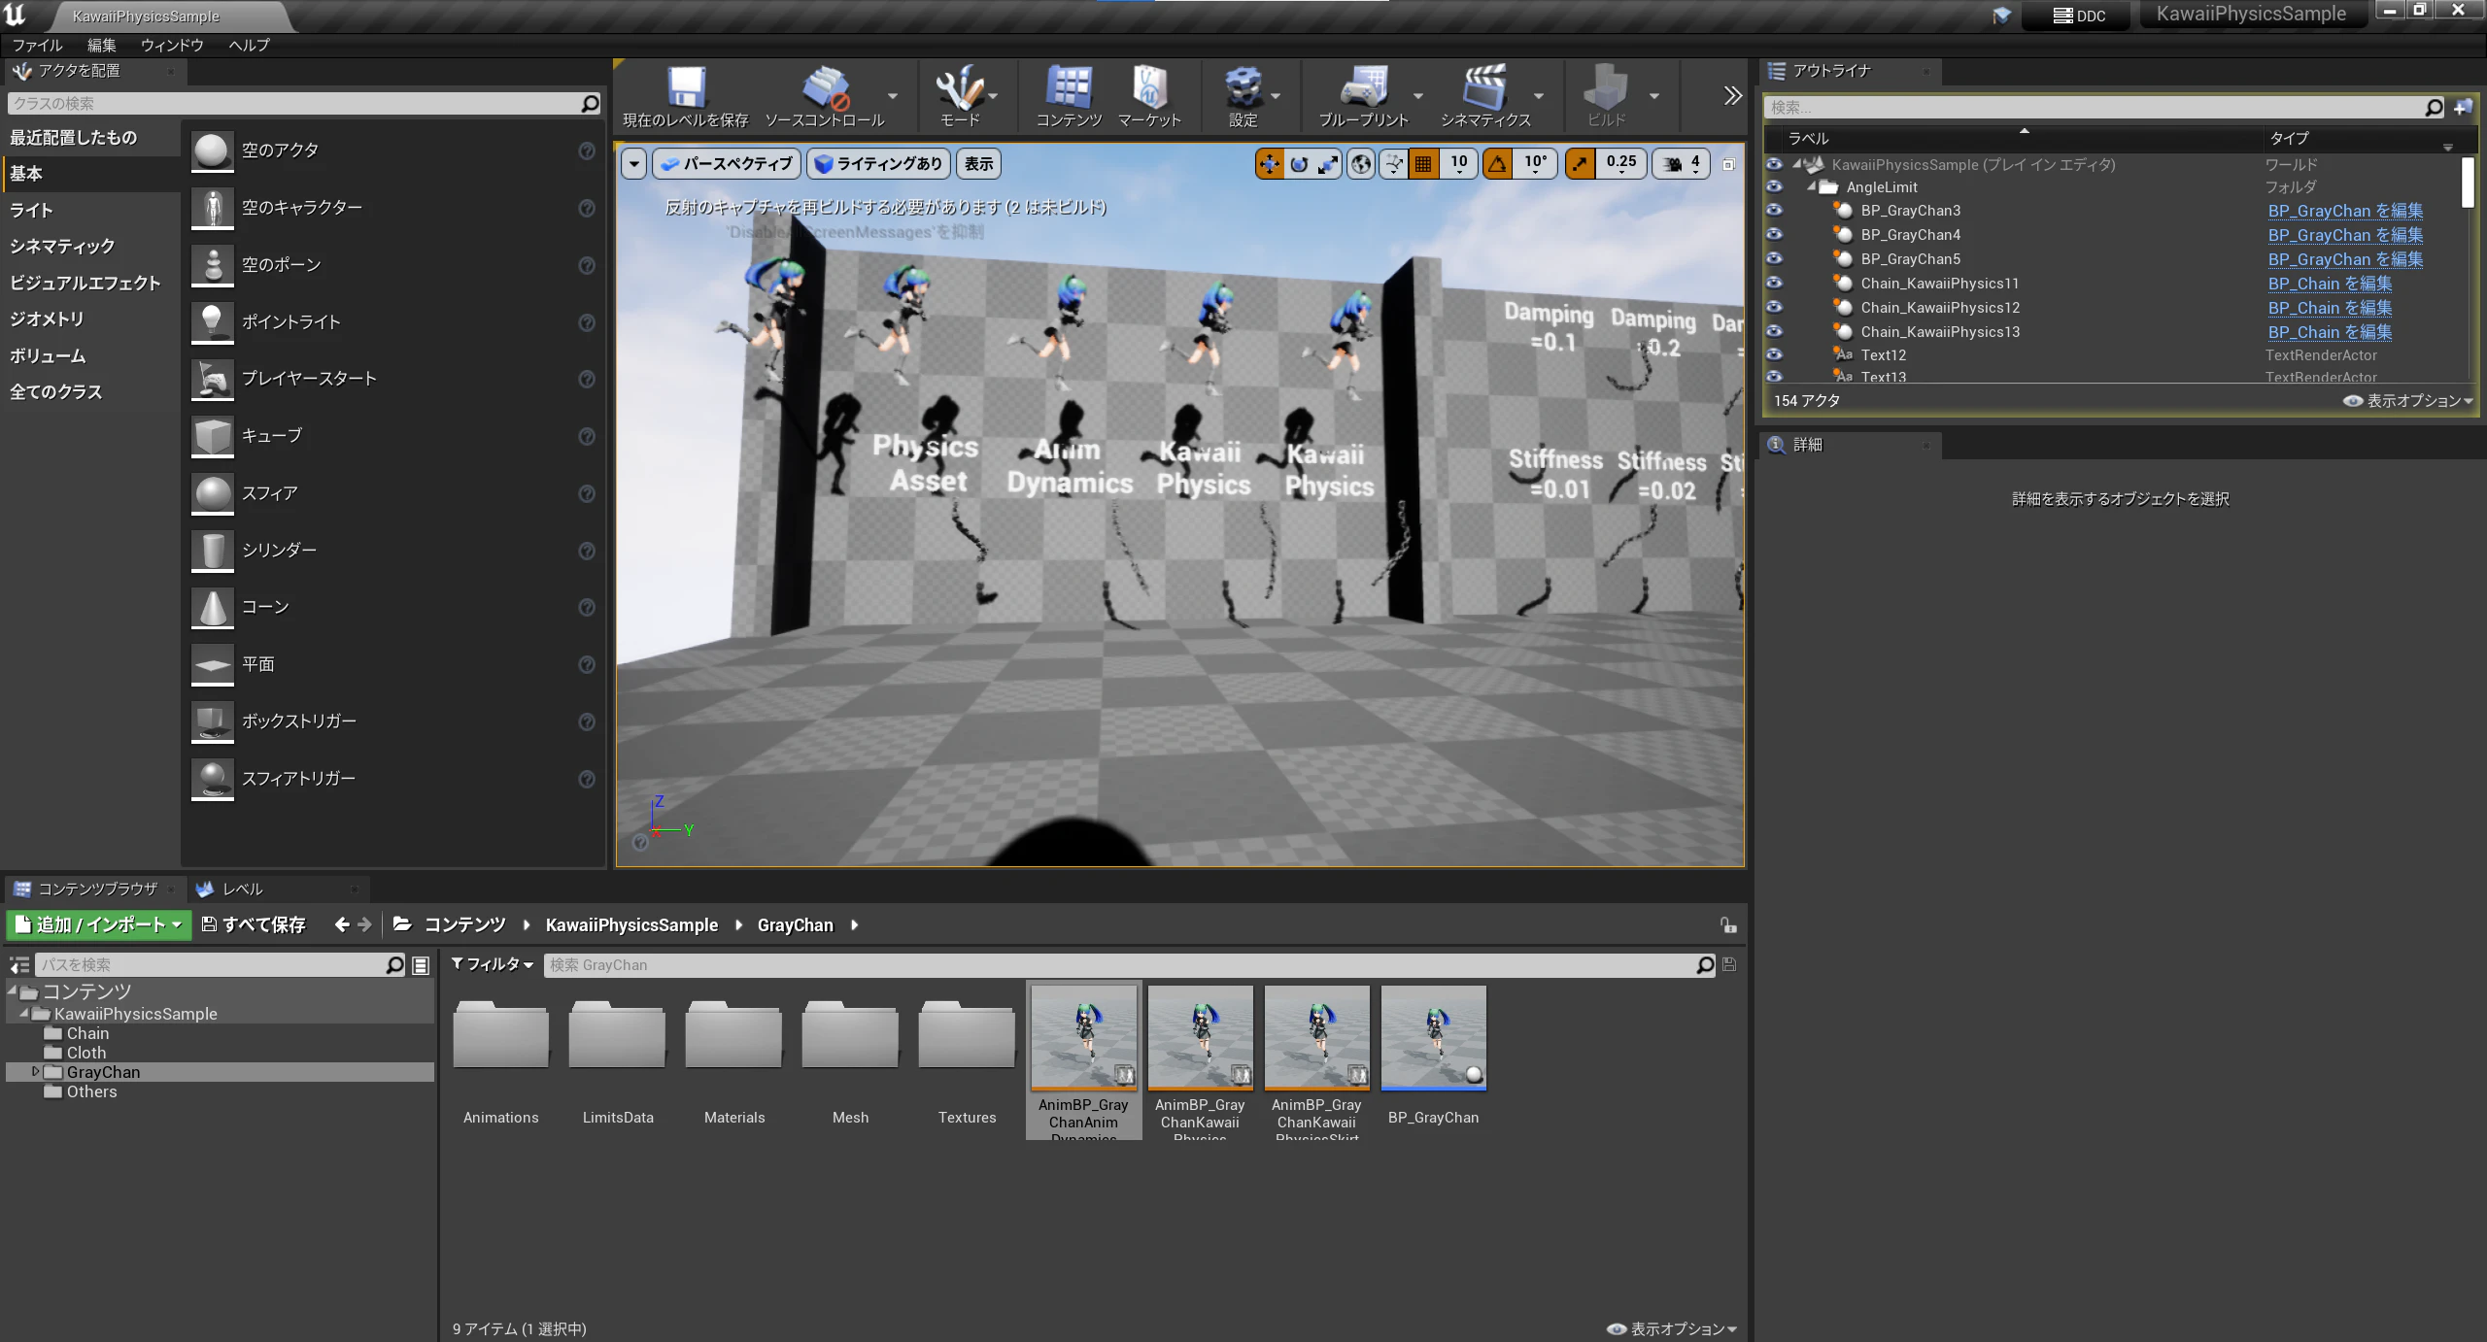Viewport: 2487px width, 1342px height.
Task: Toggle the world/local coordinate system icon
Action: pyautogui.click(x=1361, y=164)
